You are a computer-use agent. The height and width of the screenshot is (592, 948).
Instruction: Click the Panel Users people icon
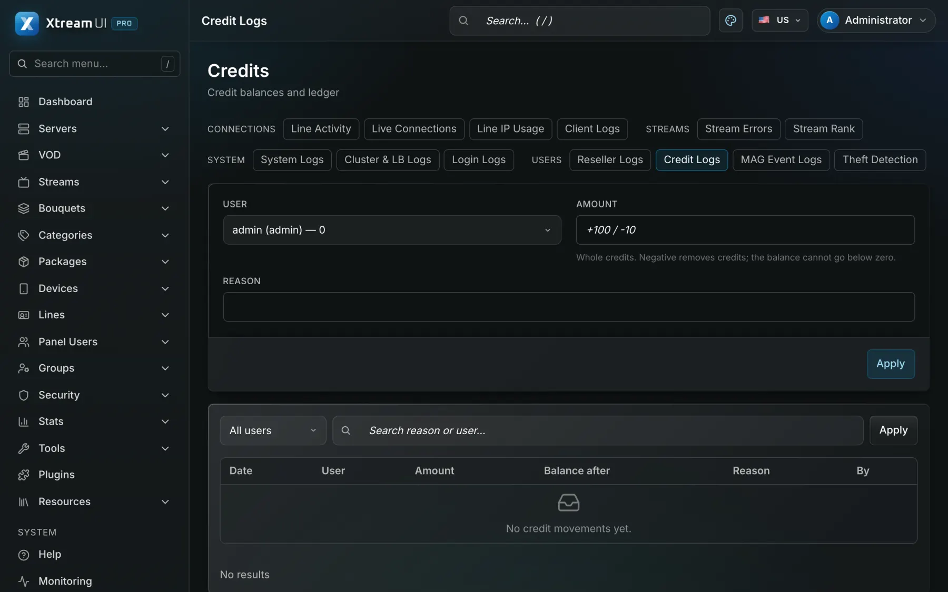[24, 342]
